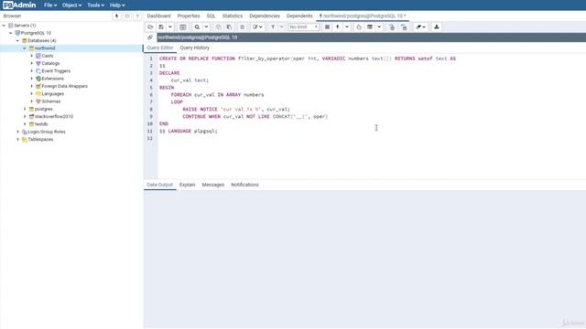586x329 pixels.
Task: Open the File menu
Action: point(50,5)
